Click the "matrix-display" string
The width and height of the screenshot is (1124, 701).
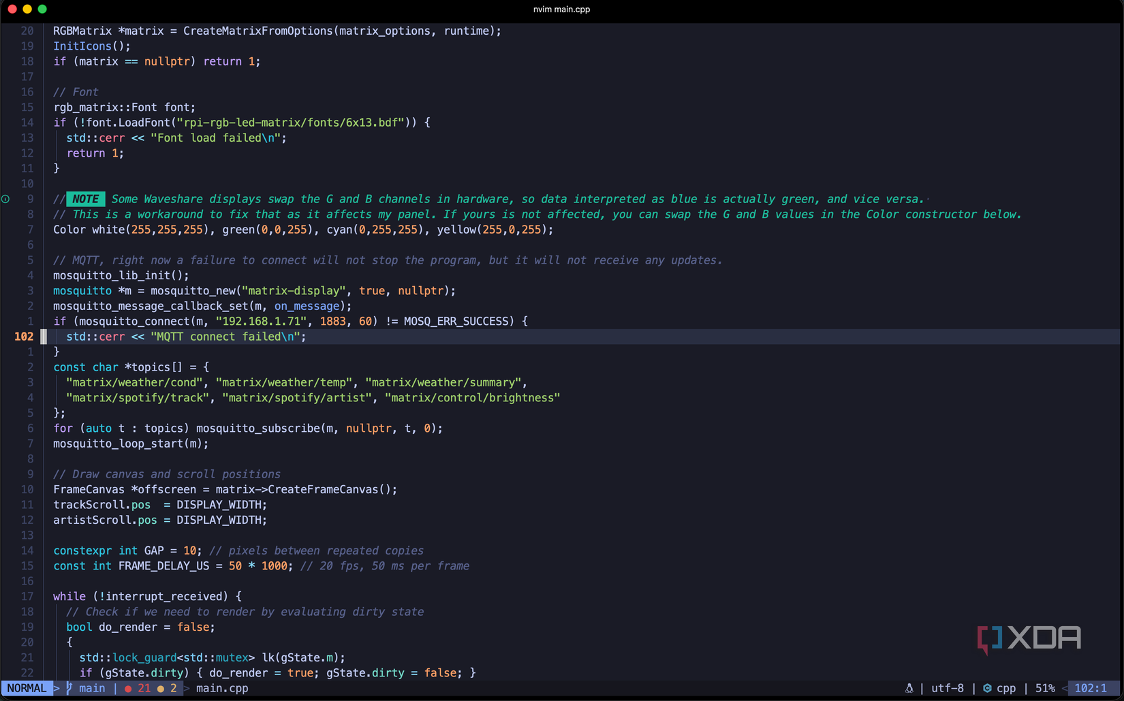click(294, 291)
